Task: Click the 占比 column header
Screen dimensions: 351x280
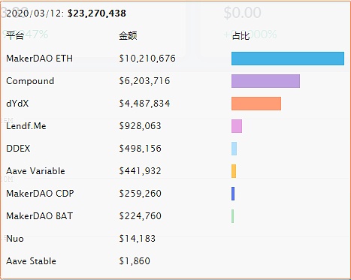Action: pos(241,36)
